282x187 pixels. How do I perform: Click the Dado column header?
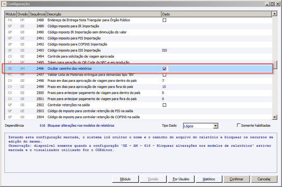[216, 14]
